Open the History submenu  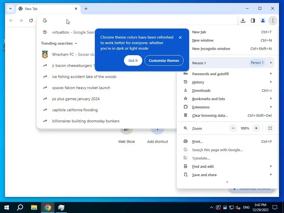(x=227, y=82)
